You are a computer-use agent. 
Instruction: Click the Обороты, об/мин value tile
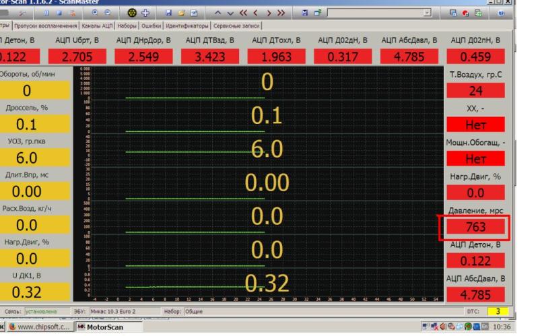(27, 91)
